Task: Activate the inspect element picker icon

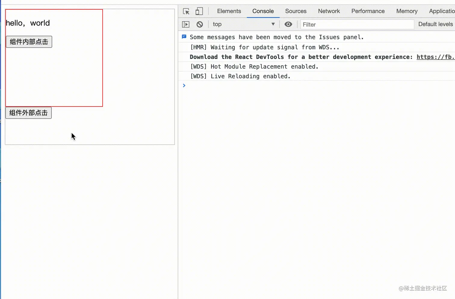Action: coord(186,11)
